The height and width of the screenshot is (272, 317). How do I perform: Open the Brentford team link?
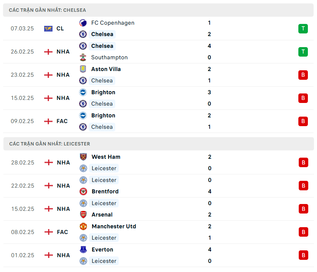coord(105,191)
